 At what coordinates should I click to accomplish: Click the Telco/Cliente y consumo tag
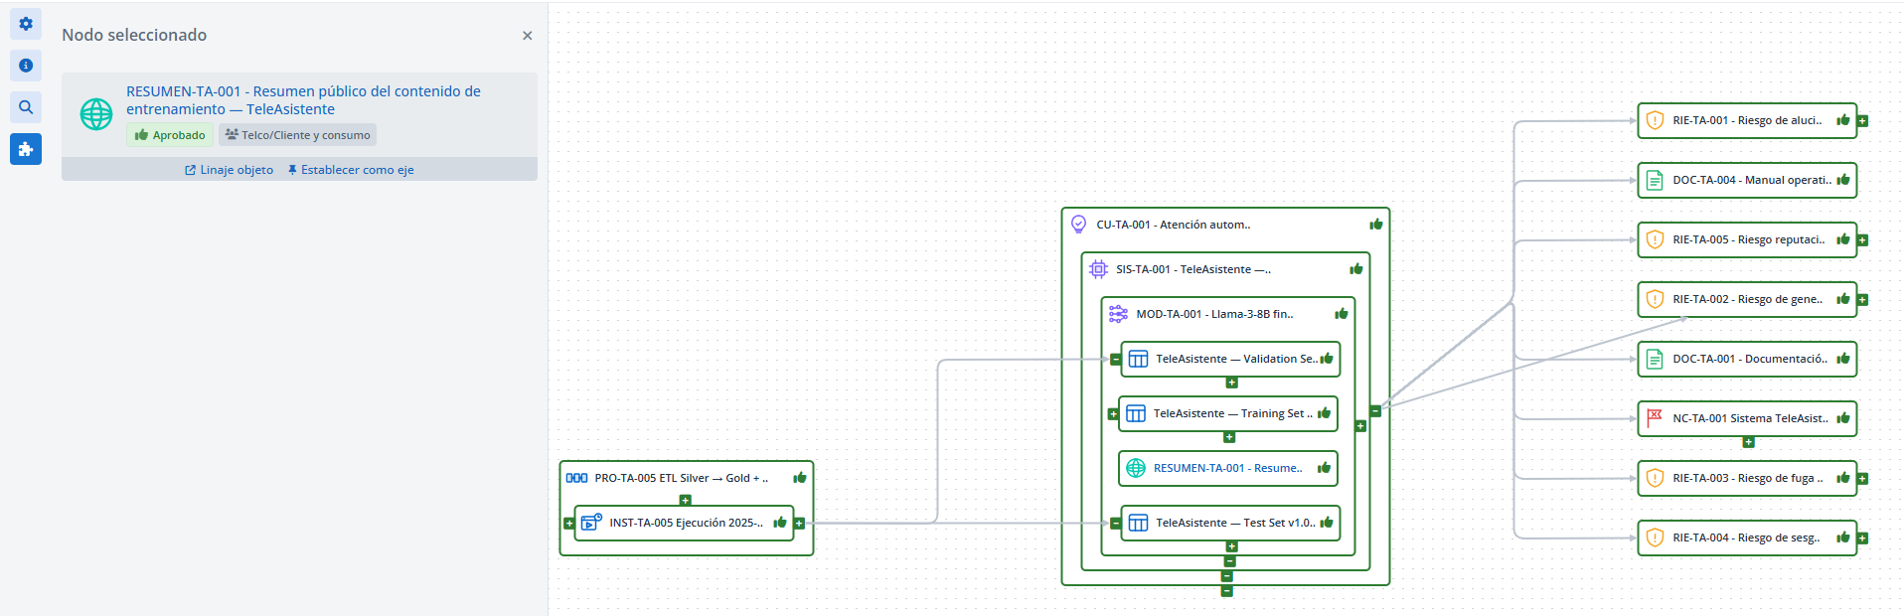(297, 135)
